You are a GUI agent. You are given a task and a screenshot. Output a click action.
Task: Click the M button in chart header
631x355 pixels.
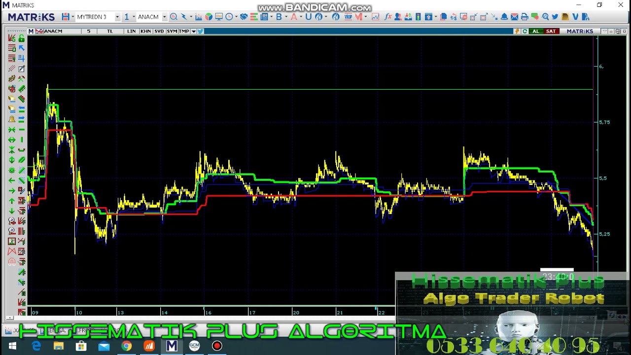tap(31, 31)
